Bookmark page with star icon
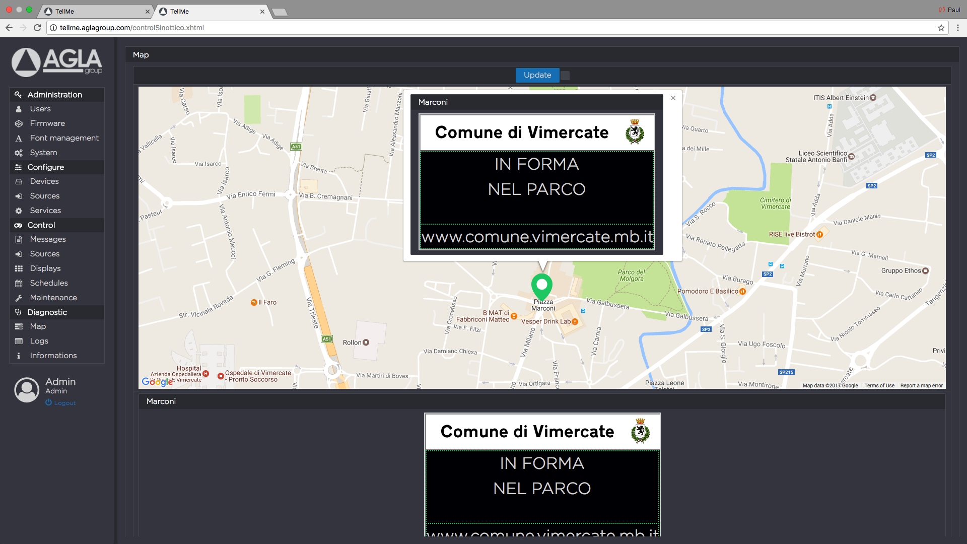967x544 pixels. point(941,28)
